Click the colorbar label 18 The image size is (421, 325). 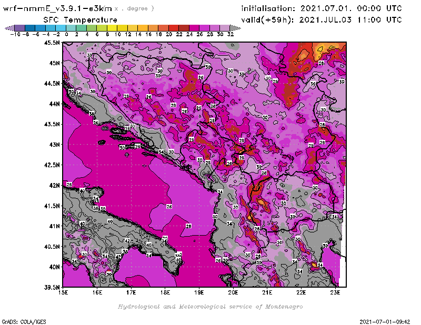point(159,34)
